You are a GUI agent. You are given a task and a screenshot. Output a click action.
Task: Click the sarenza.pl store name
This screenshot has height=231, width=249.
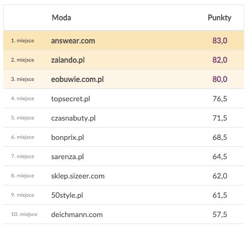click(x=67, y=157)
